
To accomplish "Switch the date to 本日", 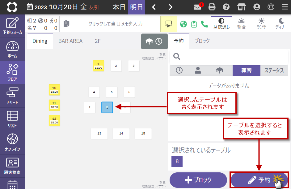I will click(x=119, y=7).
